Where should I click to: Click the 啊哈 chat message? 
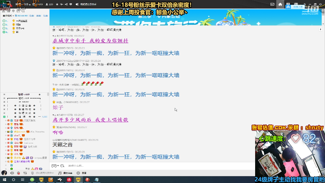58,133
